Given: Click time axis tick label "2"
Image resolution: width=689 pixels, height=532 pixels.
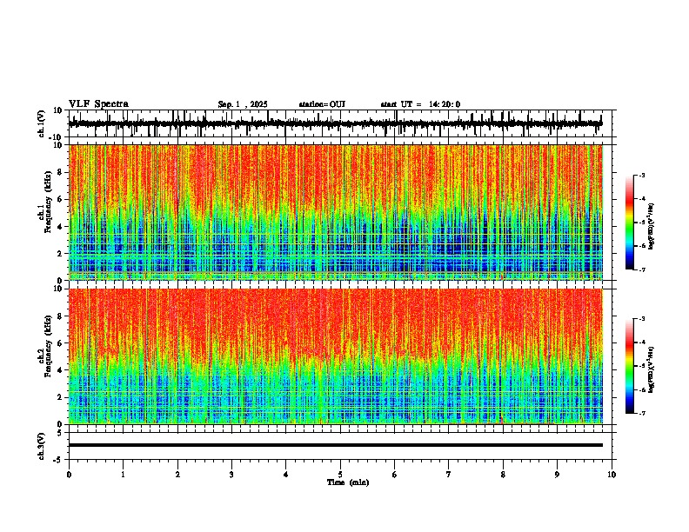Looking at the screenshot, I should (x=177, y=475).
